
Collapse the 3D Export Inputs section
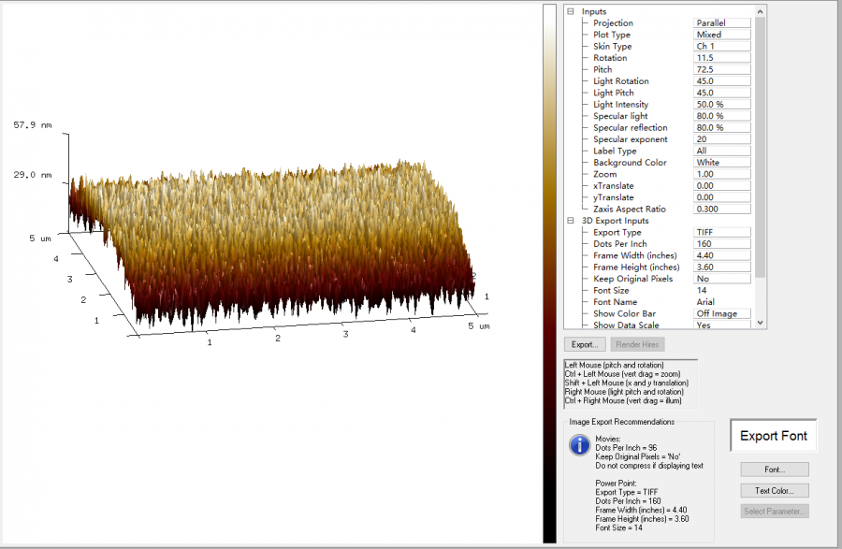(571, 221)
